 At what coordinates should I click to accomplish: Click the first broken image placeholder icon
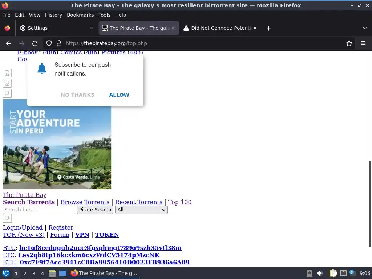coord(7,73)
